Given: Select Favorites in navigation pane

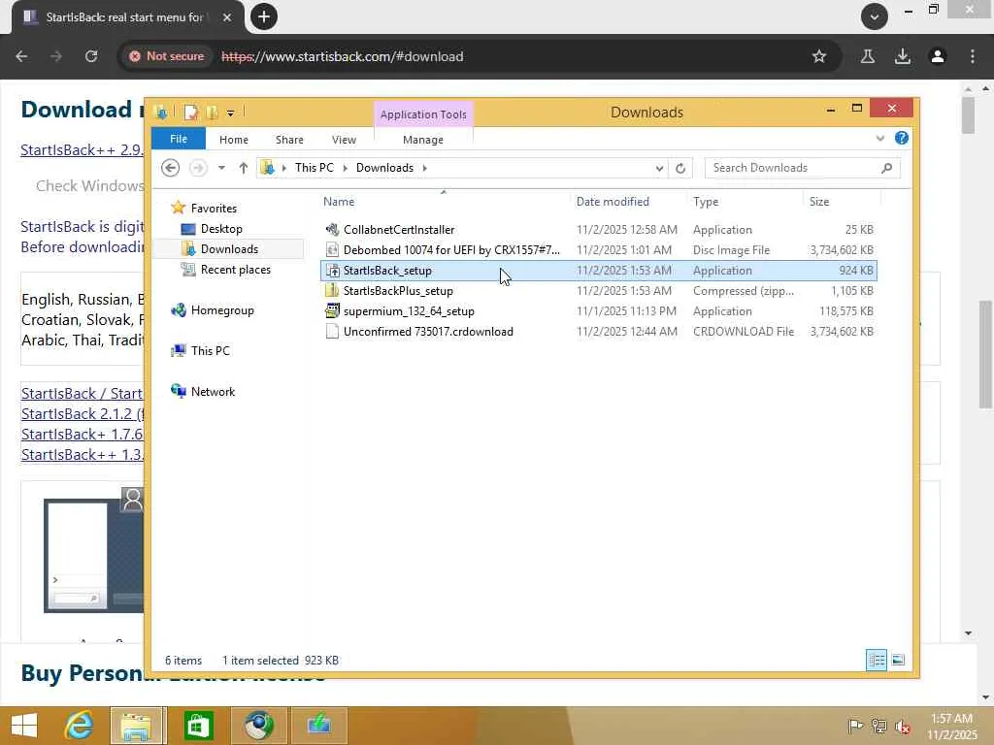Looking at the screenshot, I should pos(214,209).
